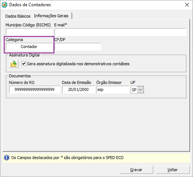Click the Município Código (RICMS) field
The width and height of the screenshot is (193, 177).
coord(29,32)
